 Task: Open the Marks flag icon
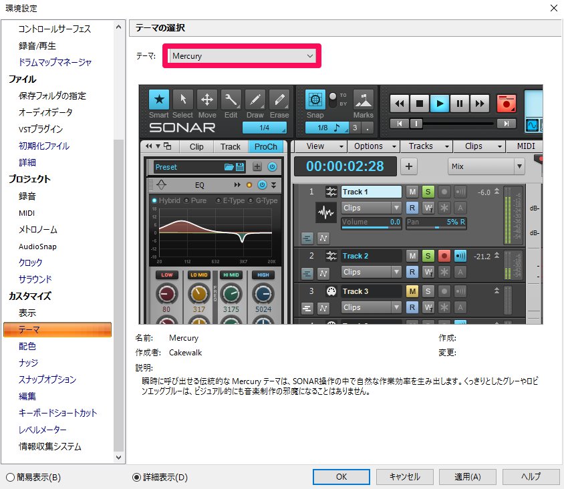tap(364, 100)
